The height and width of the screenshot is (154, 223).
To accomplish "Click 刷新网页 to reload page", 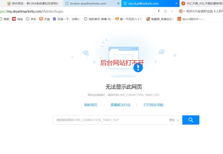I will coord(91,105).
